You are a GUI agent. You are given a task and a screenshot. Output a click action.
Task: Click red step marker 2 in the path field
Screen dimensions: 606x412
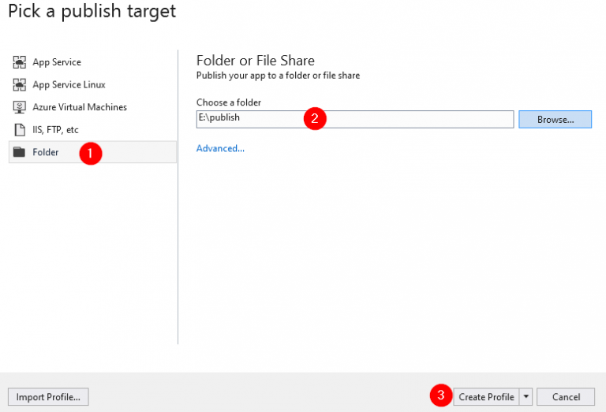(315, 119)
